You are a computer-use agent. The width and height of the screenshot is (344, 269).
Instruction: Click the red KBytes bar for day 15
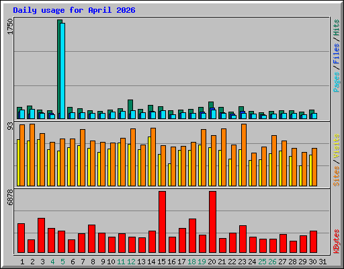pyautogui.click(x=162, y=222)
